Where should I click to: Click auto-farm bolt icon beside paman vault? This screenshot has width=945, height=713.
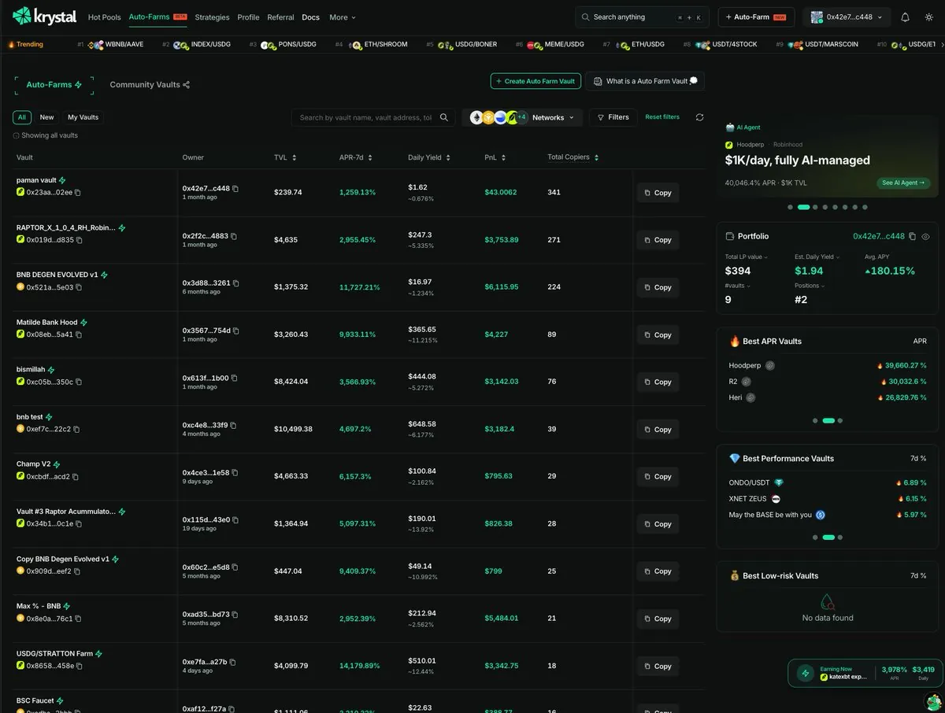tap(62, 180)
